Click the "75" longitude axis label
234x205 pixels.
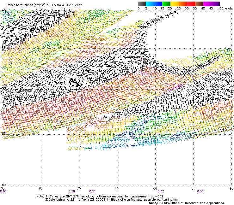pyautogui.click(x=117, y=188)
